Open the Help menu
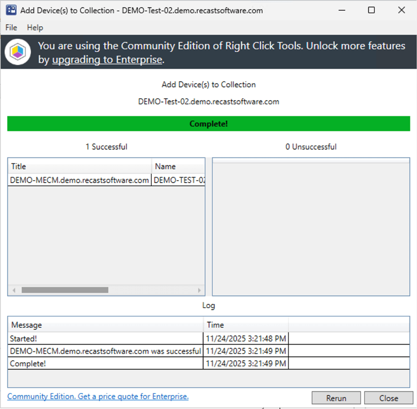The width and height of the screenshot is (417, 409). [x=35, y=28]
